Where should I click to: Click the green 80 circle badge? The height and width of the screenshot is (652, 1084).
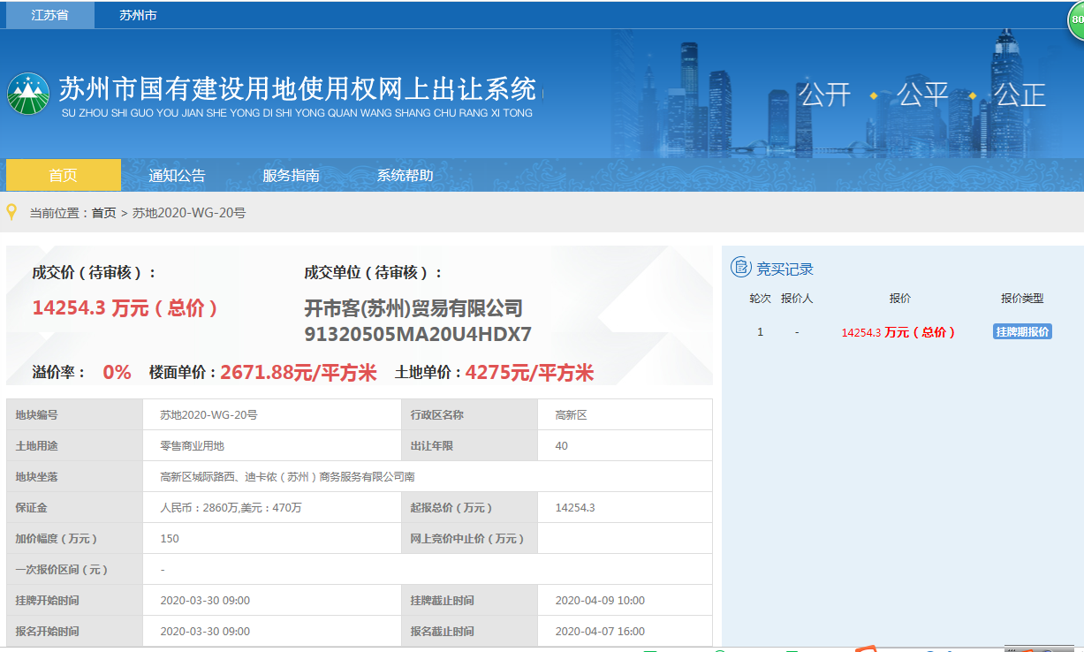pyautogui.click(x=1076, y=21)
